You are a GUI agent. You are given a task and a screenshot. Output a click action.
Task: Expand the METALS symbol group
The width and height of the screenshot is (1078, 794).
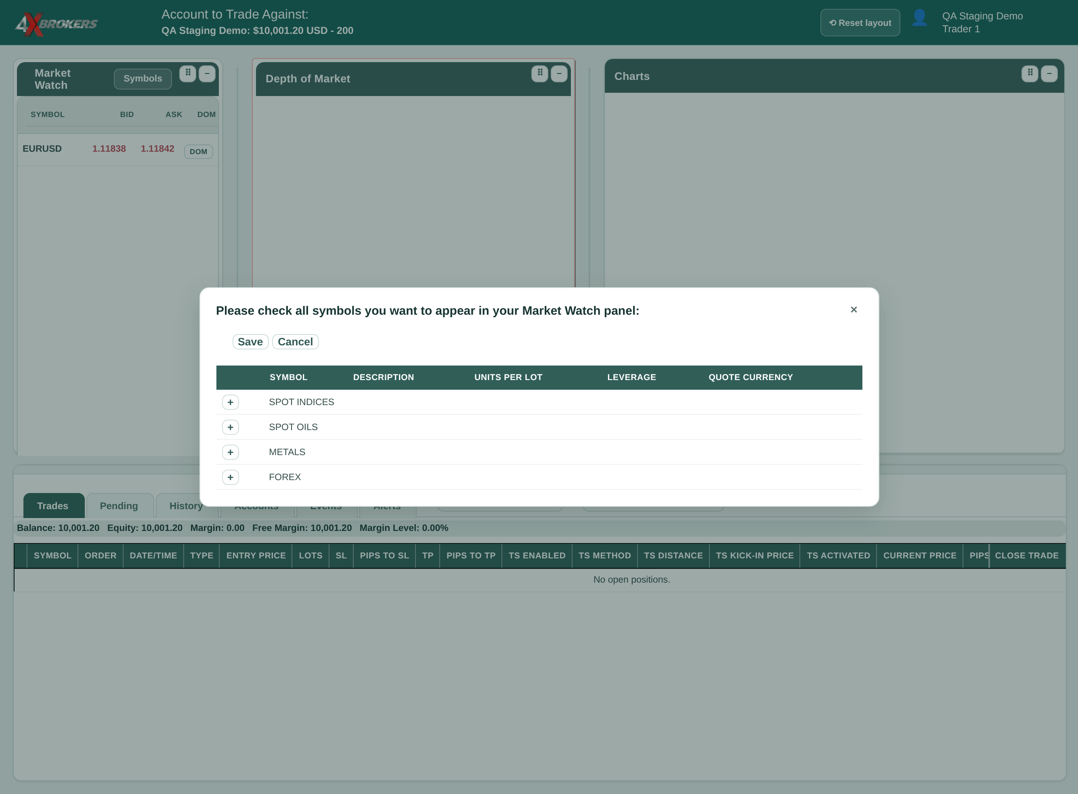coord(231,452)
